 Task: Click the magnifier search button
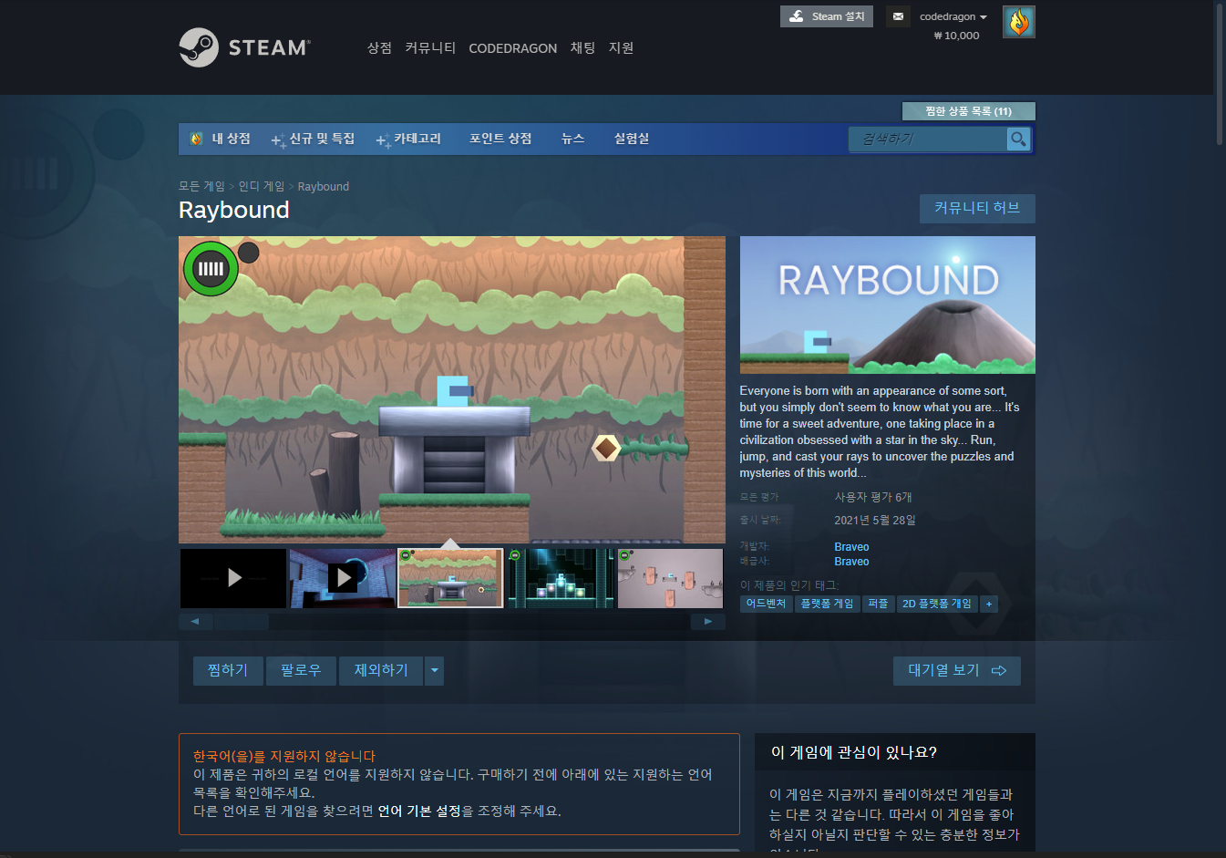pyautogui.click(x=1018, y=139)
